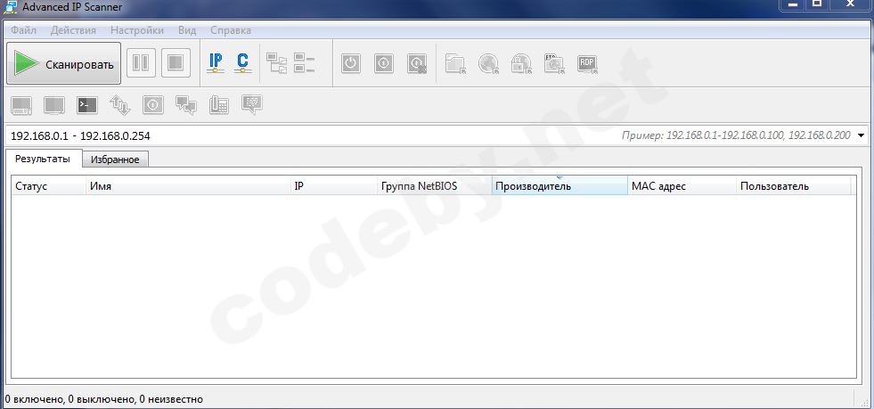Open the Вид menu
Image resolution: width=874 pixels, height=409 pixels.
187,30
